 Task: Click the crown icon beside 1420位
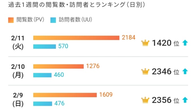(x=145, y=43)
